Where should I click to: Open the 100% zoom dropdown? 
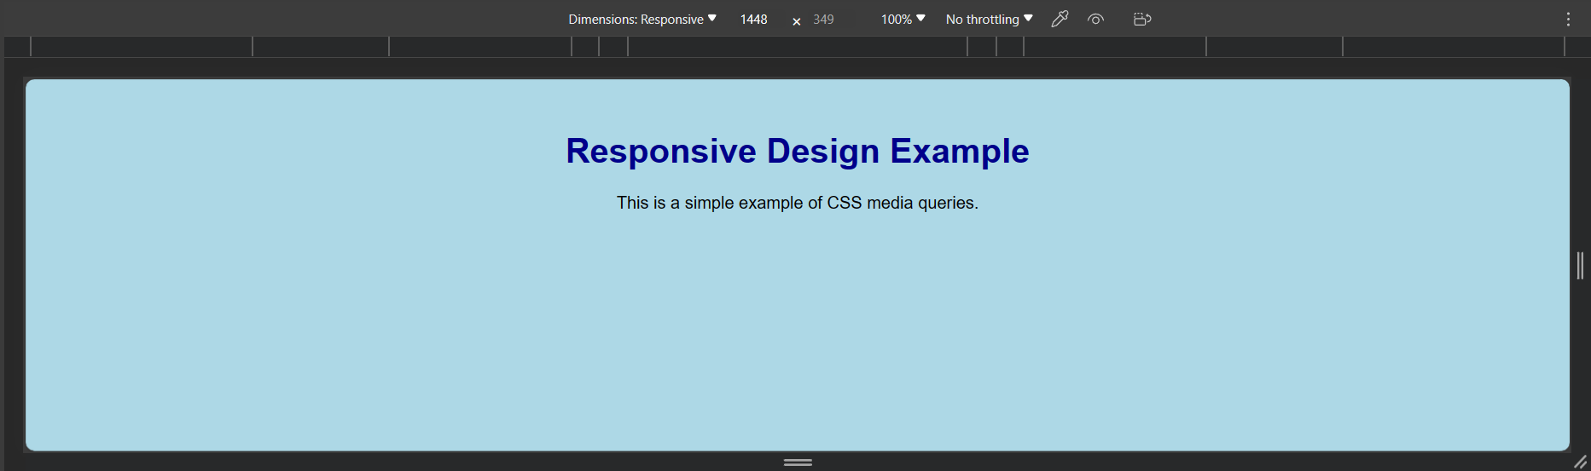click(x=903, y=19)
